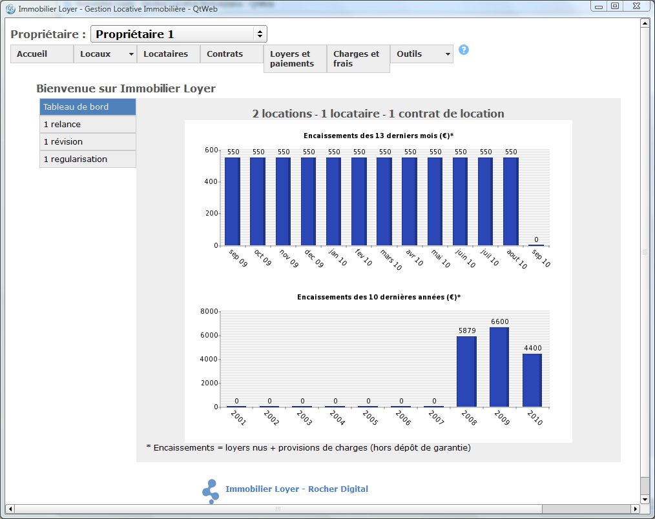Open the blue help question mark icon

[464, 50]
